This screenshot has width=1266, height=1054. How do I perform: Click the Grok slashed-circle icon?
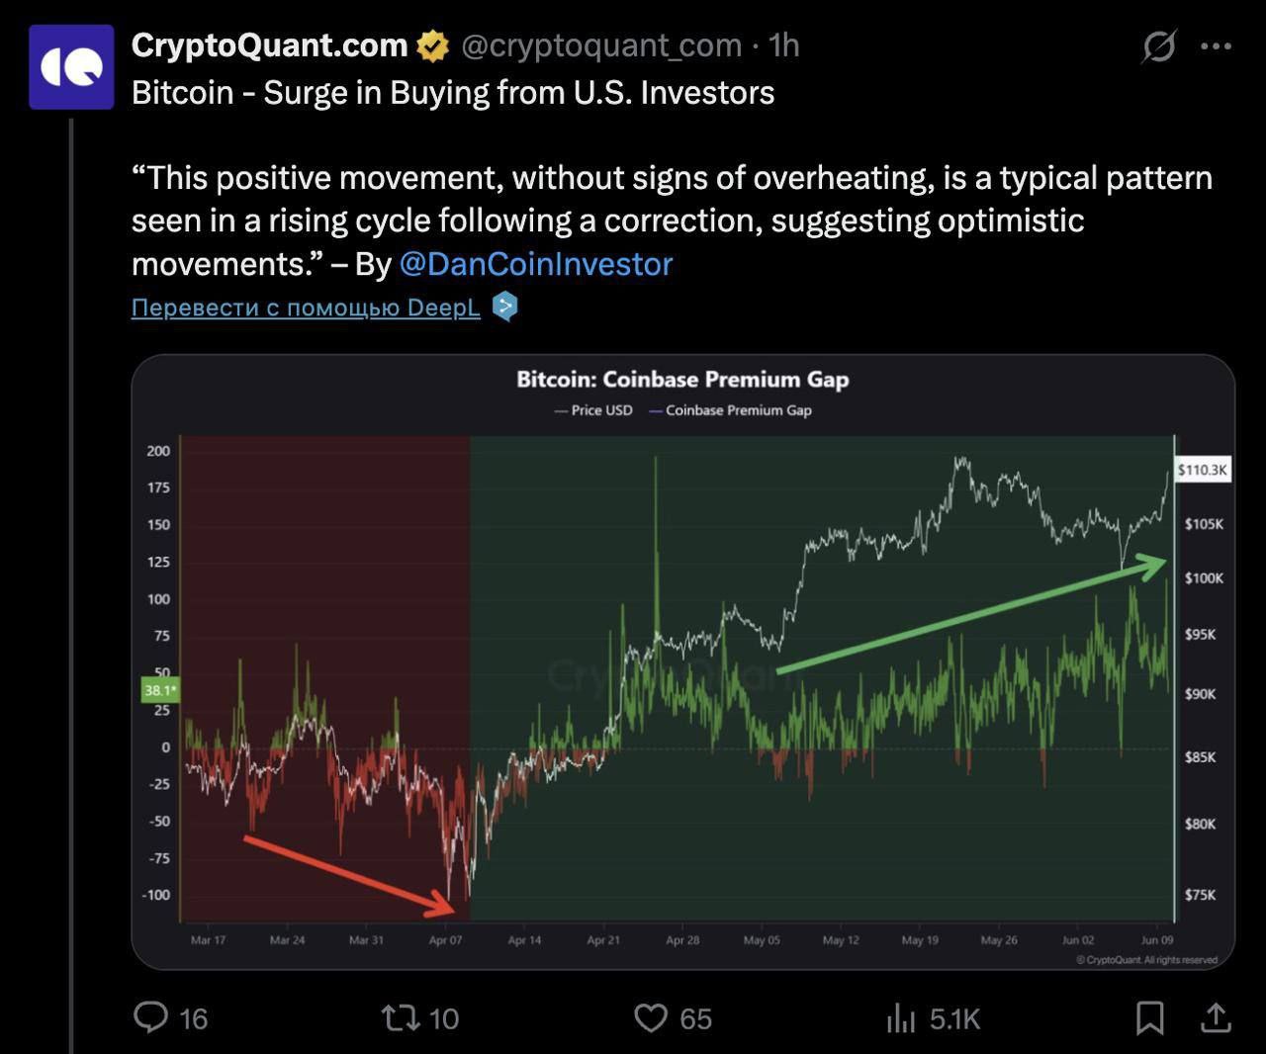(x=1158, y=45)
